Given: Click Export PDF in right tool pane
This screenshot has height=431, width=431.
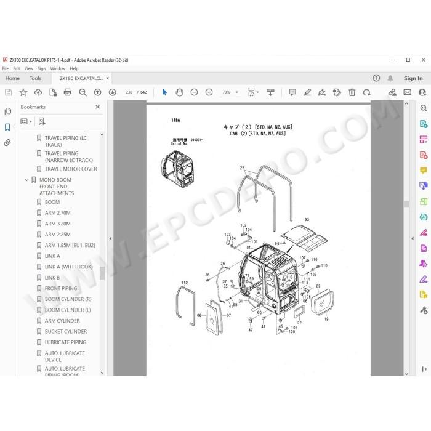Looking at the screenshot, I should pos(424,124).
